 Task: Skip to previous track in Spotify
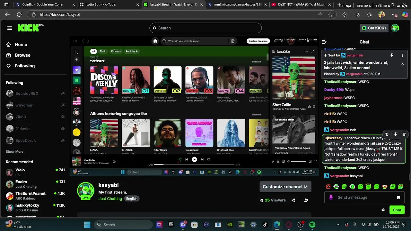[x=187, y=159]
